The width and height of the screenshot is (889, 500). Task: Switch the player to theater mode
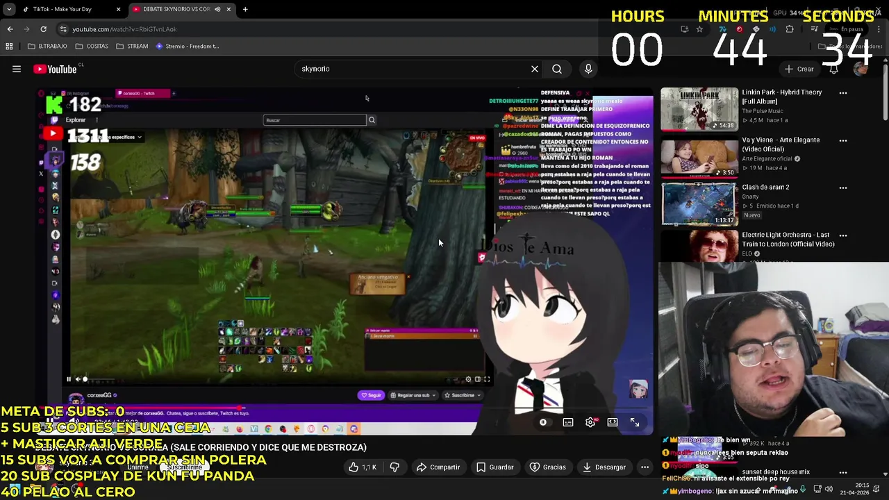pyautogui.click(x=613, y=422)
